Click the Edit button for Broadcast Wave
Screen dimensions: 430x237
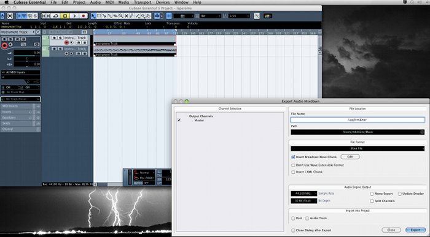click(350, 157)
